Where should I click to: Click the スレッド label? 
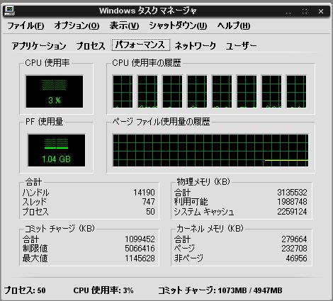(x=35, y=202)
